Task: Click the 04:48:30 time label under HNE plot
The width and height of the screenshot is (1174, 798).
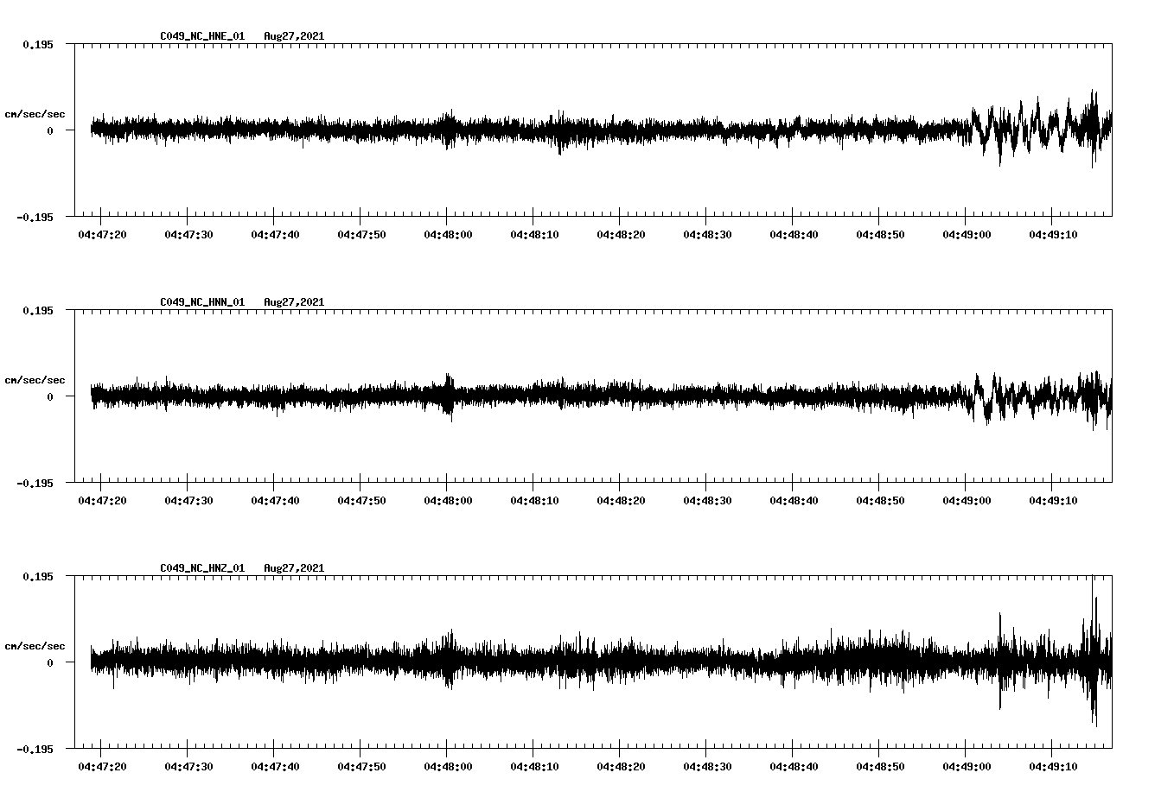Action: [707, 234]
